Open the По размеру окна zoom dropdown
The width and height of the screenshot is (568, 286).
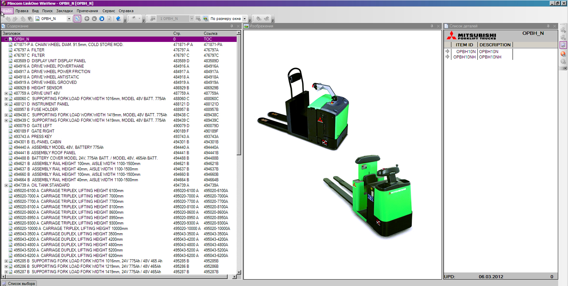pyautogui.click(x=245, y=19)
